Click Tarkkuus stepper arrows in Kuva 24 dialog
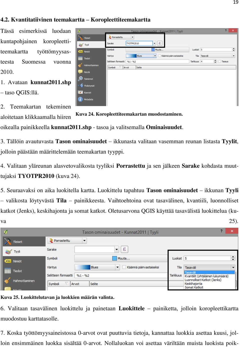This screenshot has width=240, height=347. point(215,61)
